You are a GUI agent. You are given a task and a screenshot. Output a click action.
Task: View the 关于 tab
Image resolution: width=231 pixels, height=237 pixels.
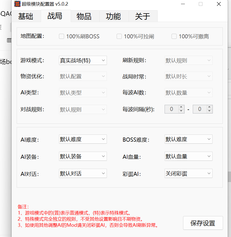[x=143, y=16]
